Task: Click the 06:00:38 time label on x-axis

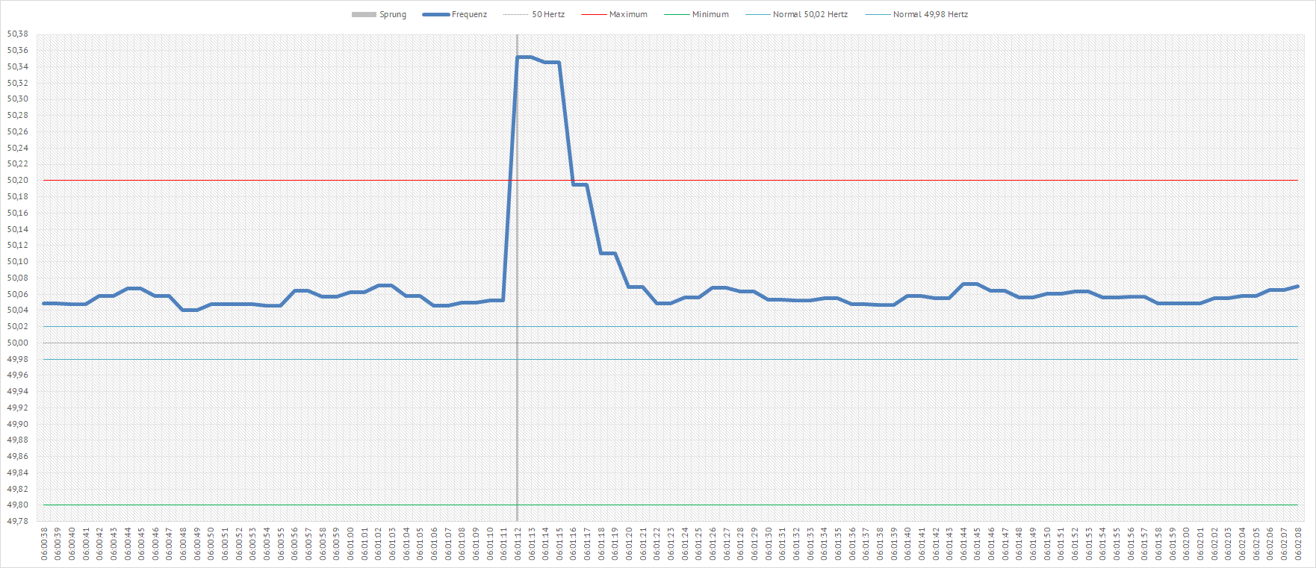Action: [x=44, y=544]
